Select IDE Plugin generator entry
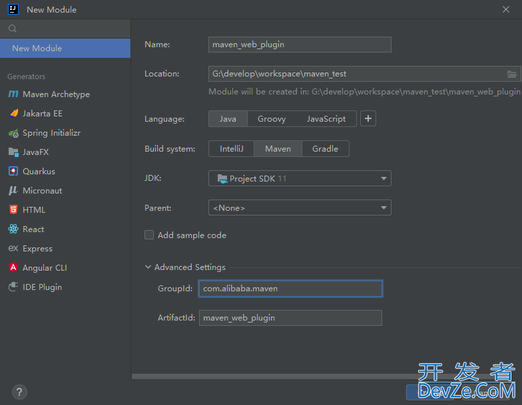The width and height of the screenshot is (522, 405). coord(65,287)
